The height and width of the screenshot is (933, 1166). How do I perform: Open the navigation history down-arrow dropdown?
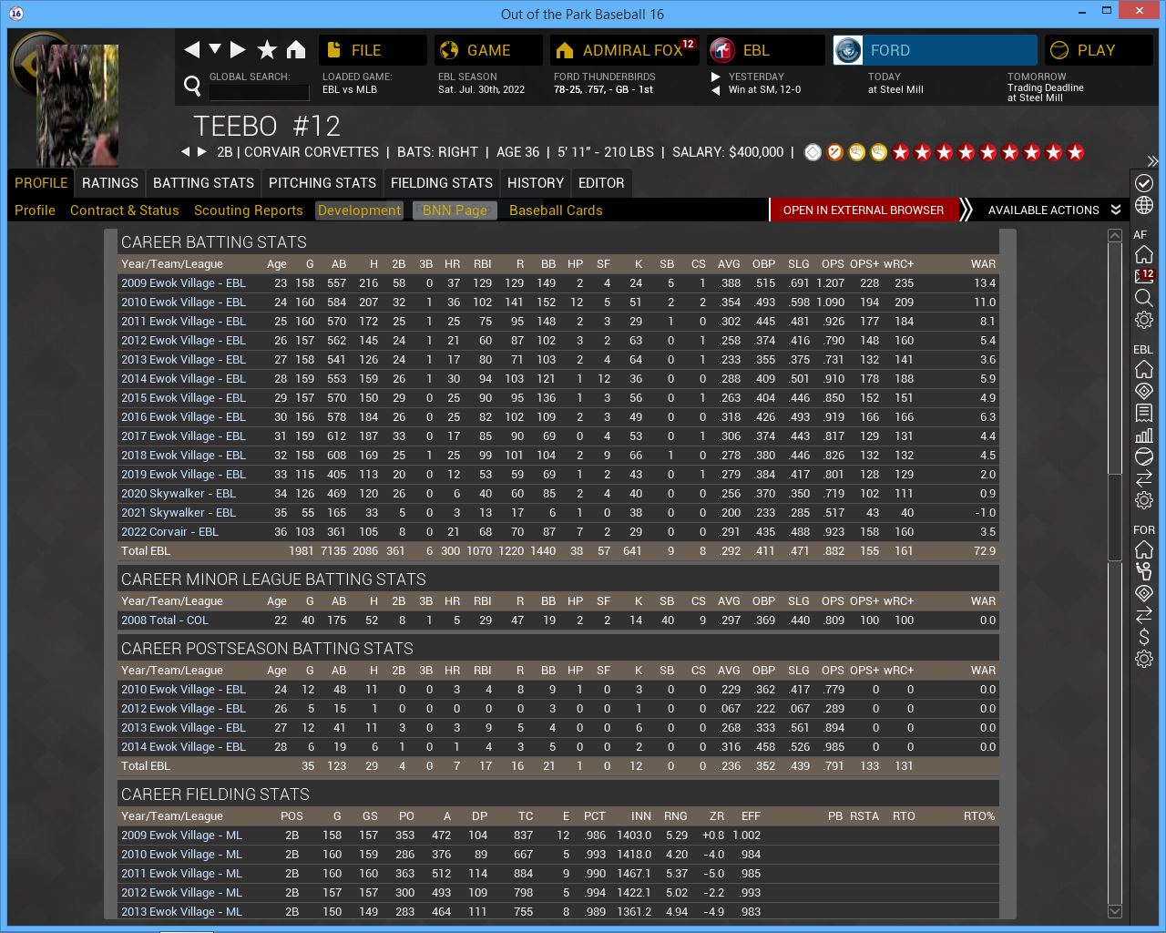coord(215,49)
